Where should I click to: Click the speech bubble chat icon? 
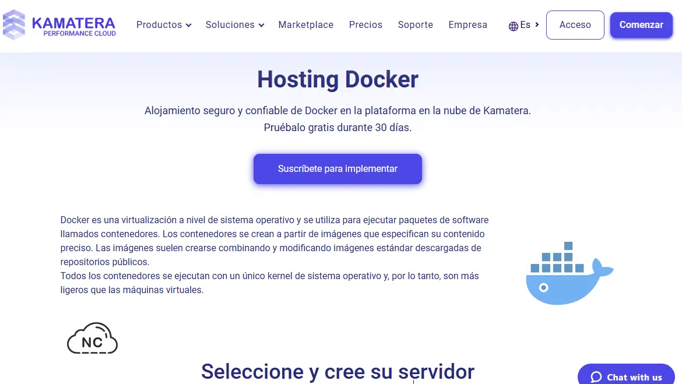tap(596, 377)
